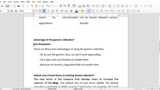Open the Styles menu
160x90 pixels.
click(22, 2)
